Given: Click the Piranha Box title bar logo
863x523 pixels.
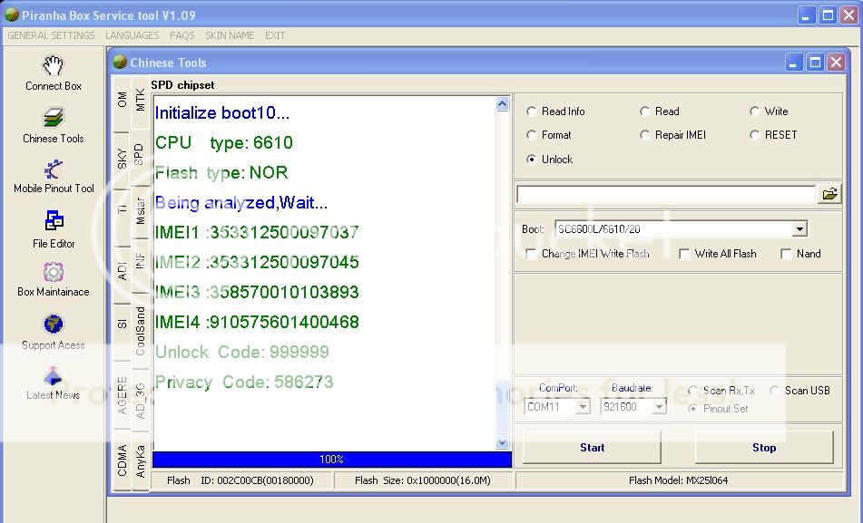Looking at the screenshot, I should [11, 15].
